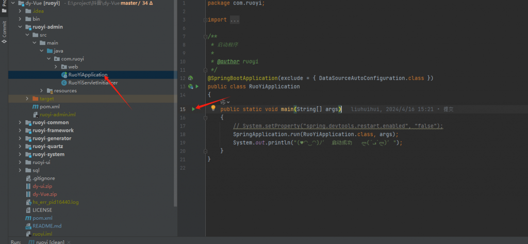This screenshot has width=528, height=244.
Task: Unfold the collapsed import statement
Action: [x=235, y=20]
